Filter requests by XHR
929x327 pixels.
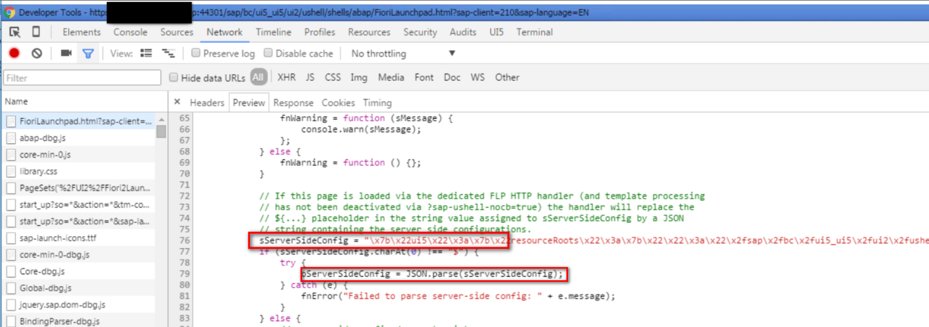pyautogui.click(x=286, y=77)
